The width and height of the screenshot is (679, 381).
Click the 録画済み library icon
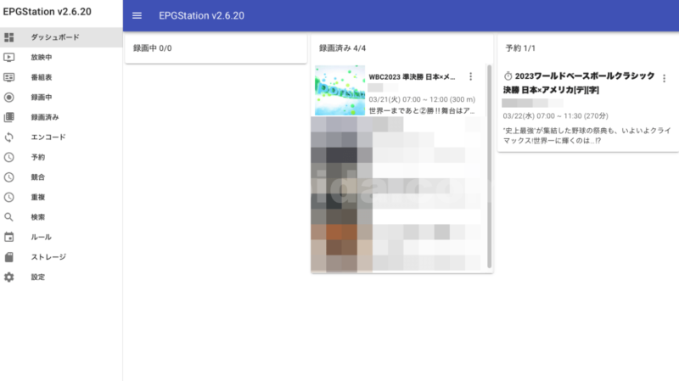pos(9,117)
